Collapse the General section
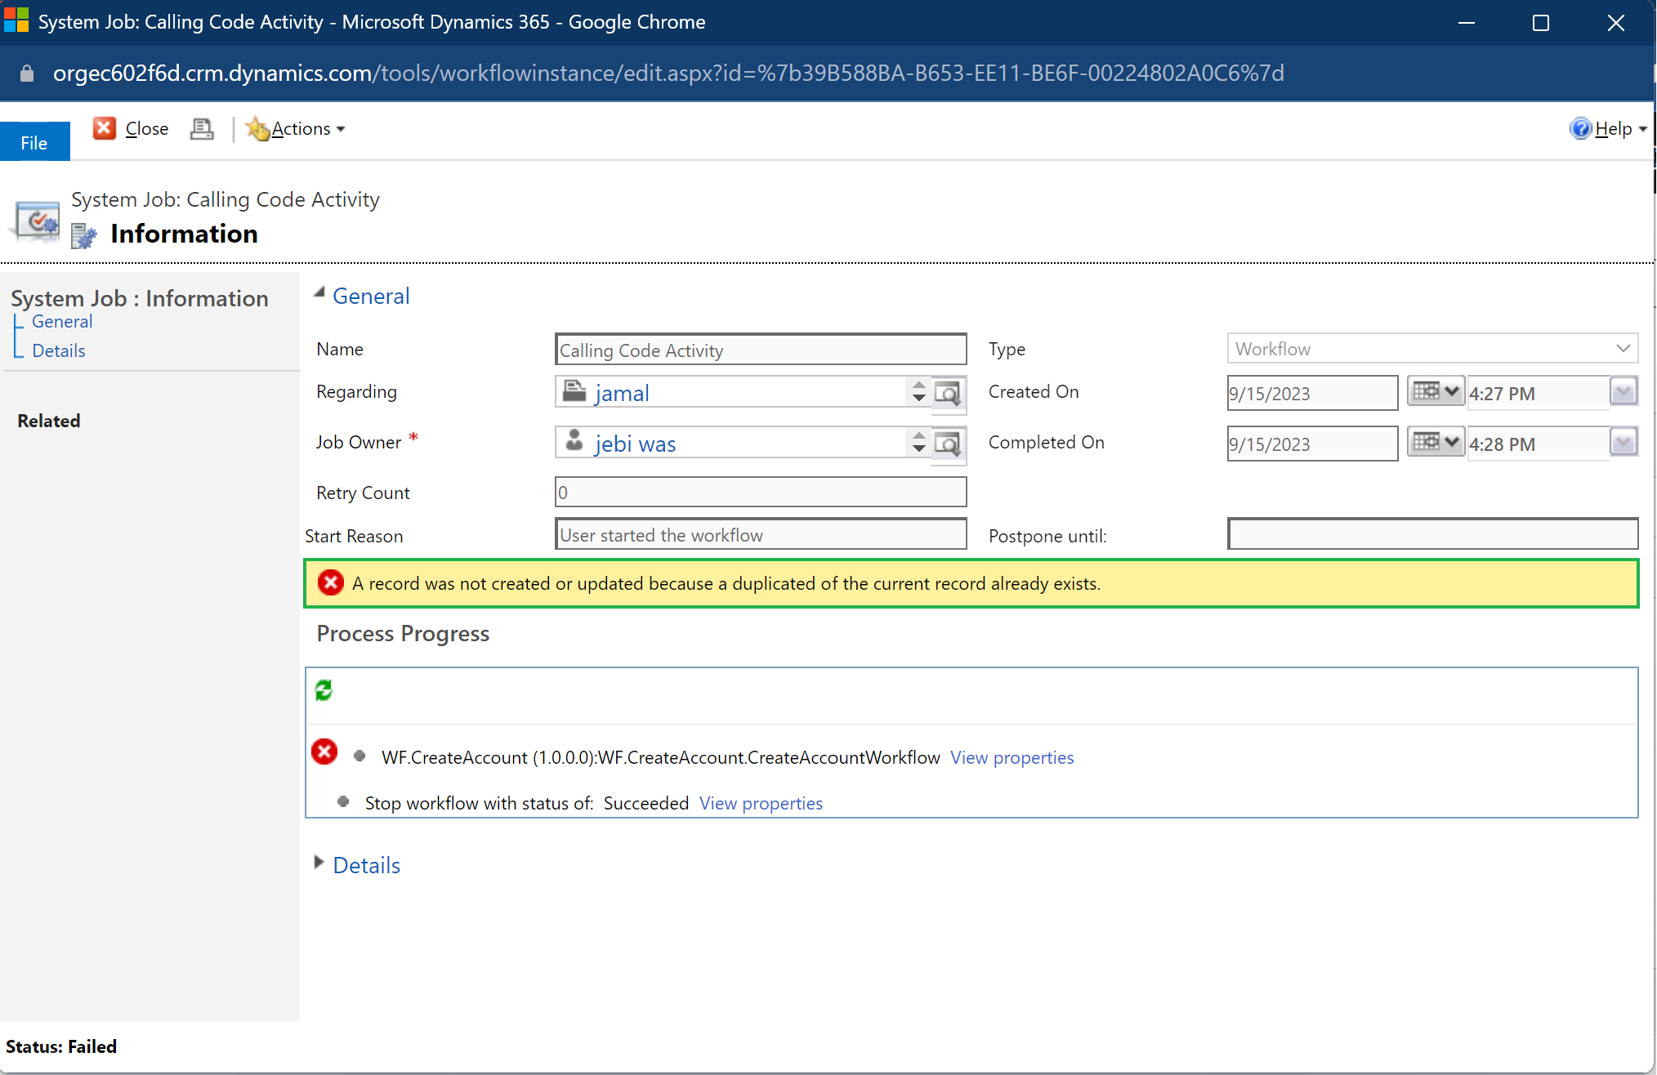The width and height of the screenshot is (1657, 1075). pyautogui.click(x=319, y=292)
